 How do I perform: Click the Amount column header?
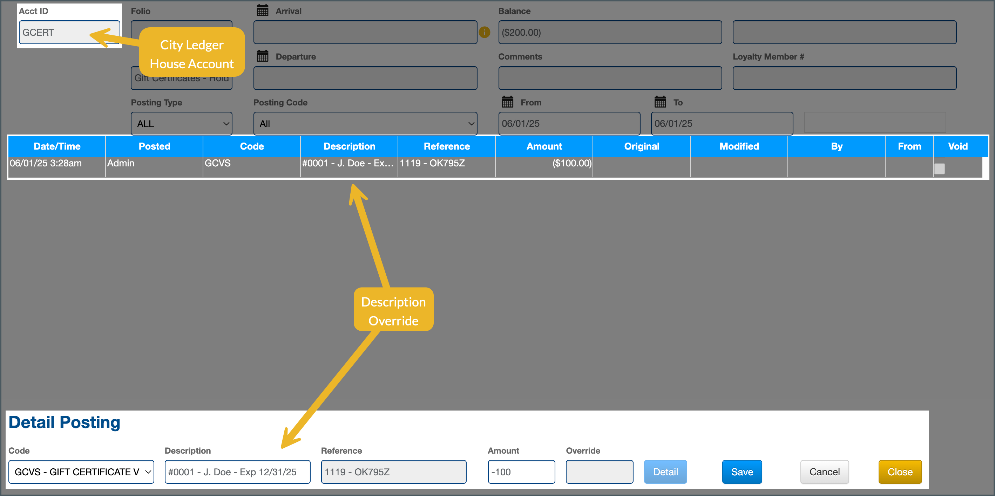coord(544,146)
